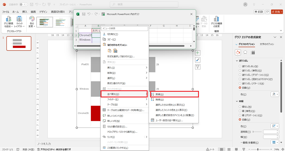Click the ascending sort 昇順(S) entry
This screenshot has height=151, width=285.
click(x=174, y=94)
